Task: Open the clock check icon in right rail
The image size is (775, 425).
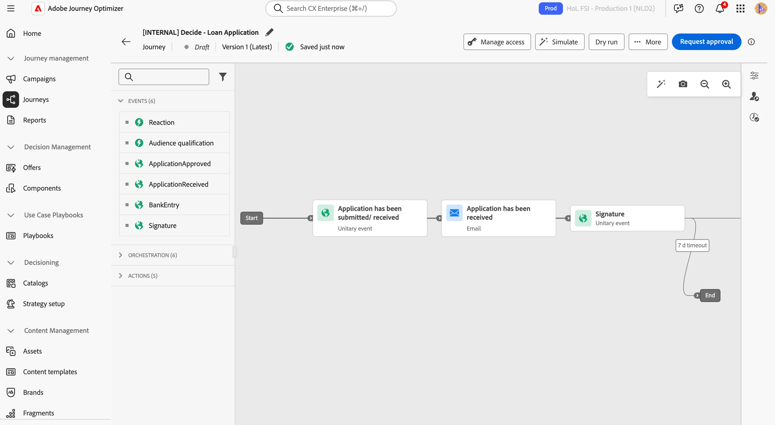Action: tap(754, 117)
